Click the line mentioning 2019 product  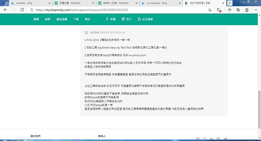116,93
